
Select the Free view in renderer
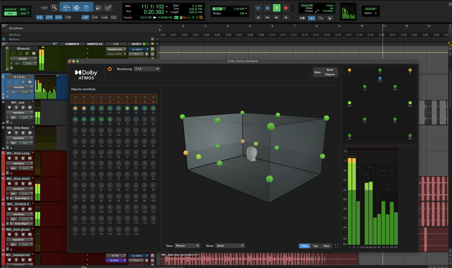pos(305,246)
